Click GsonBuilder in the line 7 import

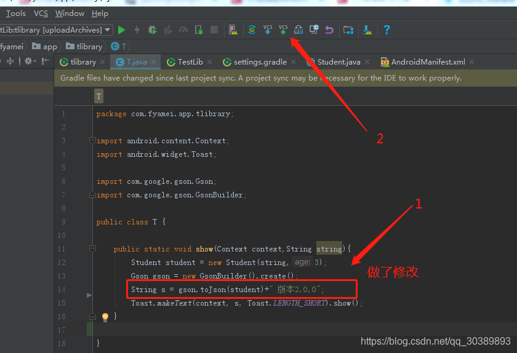[x=219, y=195]
